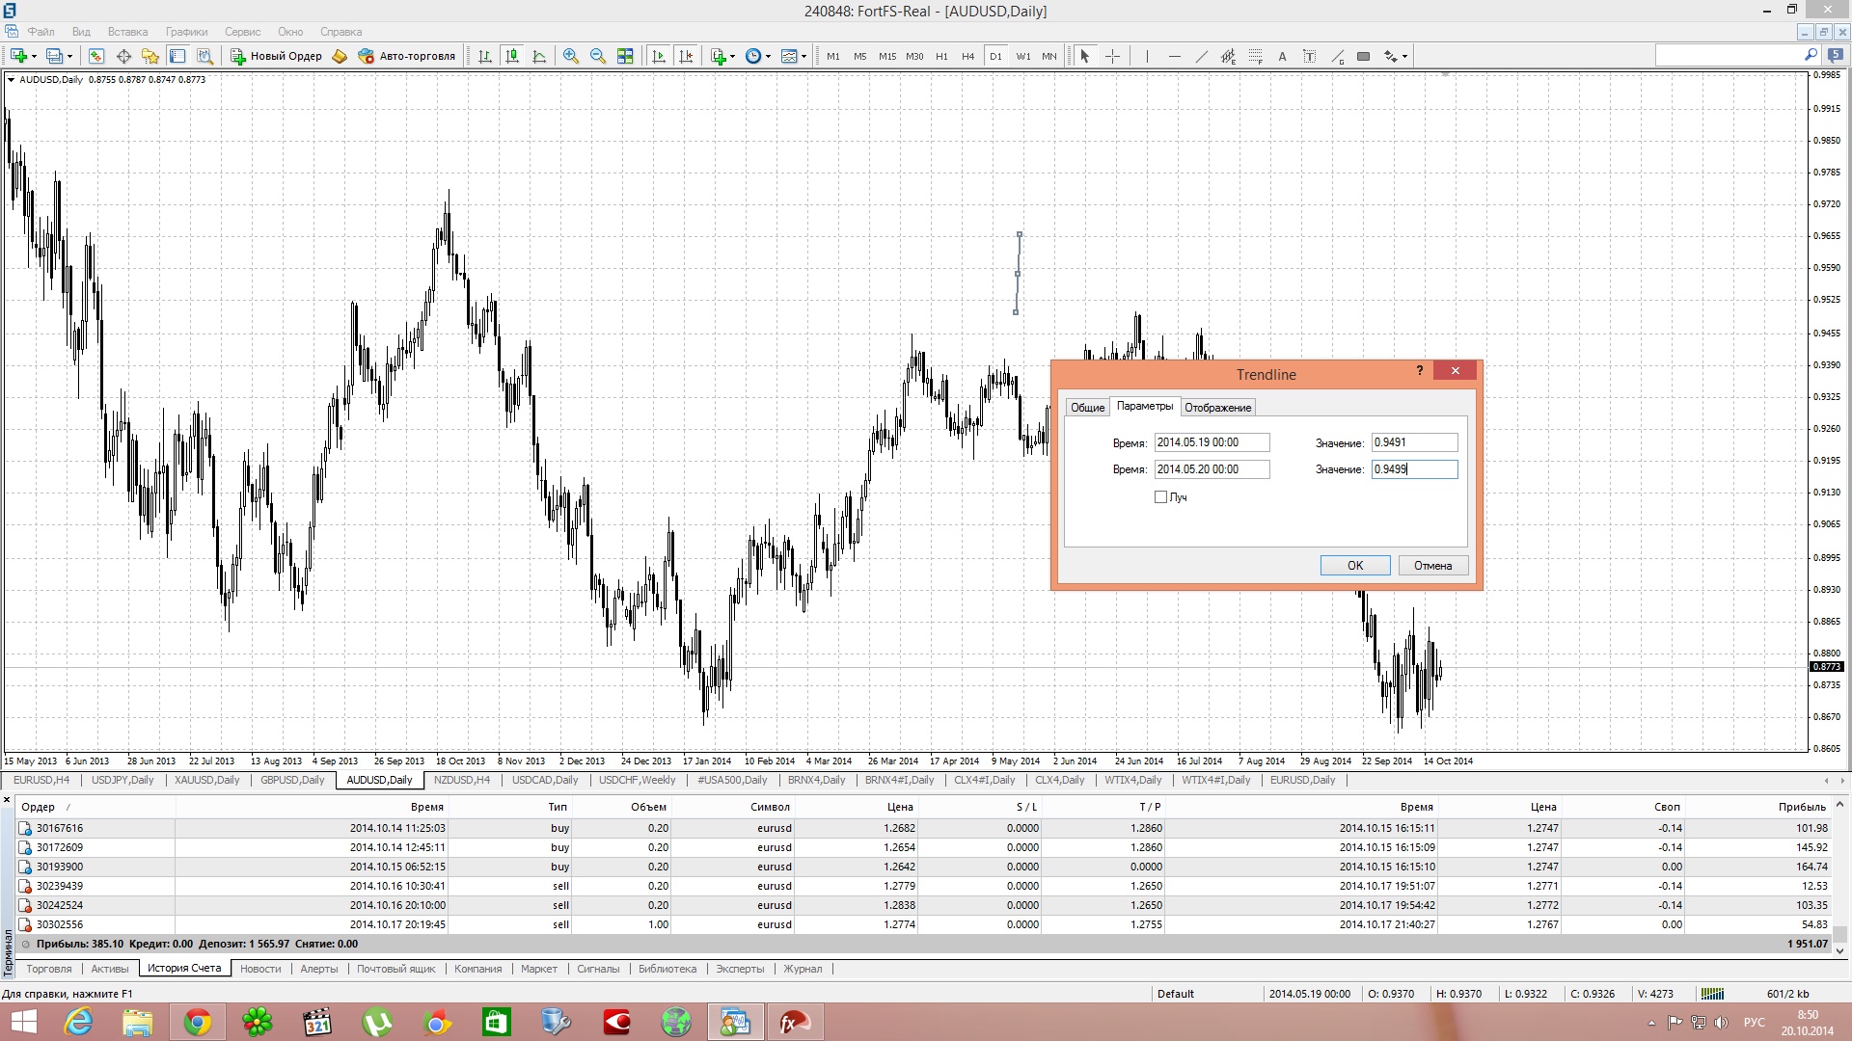Image resolution: width=1852 pixels, height=1041 pixels.
Task: Switch chart to candlestick mode
Action: pyautogui.click(x=512, y=56)
